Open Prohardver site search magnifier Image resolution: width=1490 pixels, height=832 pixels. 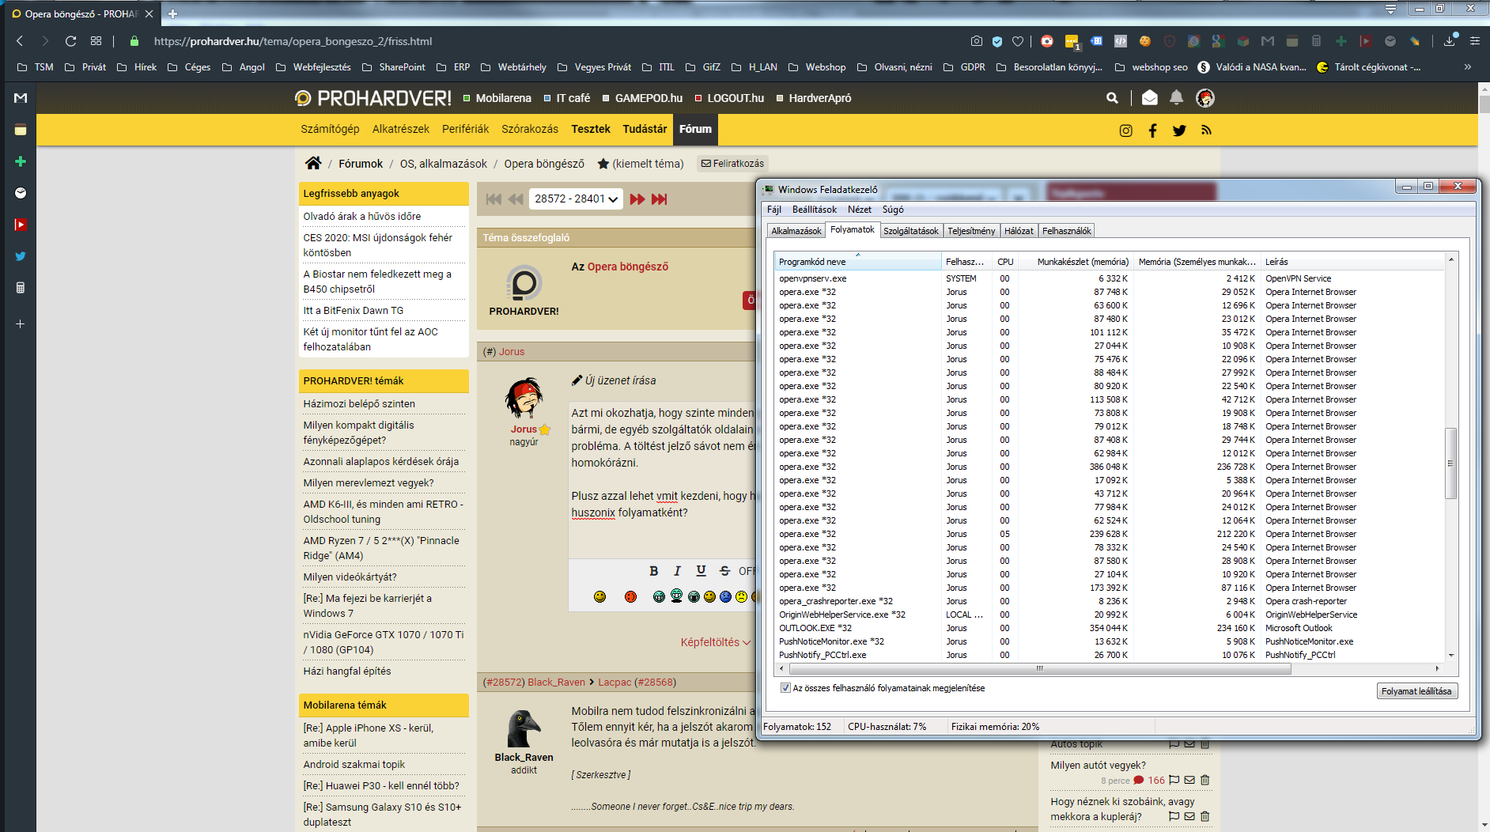pyautogui.click(x=1112, y=98)
